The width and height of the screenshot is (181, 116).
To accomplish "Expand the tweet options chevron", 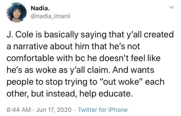I will pos(171,8).
